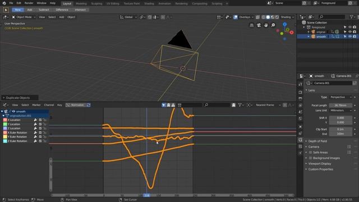Toggle X-ray show icon in viewport header
Image resolution: width=359 pixels, height=202 pixels.
tap(257, 17)
